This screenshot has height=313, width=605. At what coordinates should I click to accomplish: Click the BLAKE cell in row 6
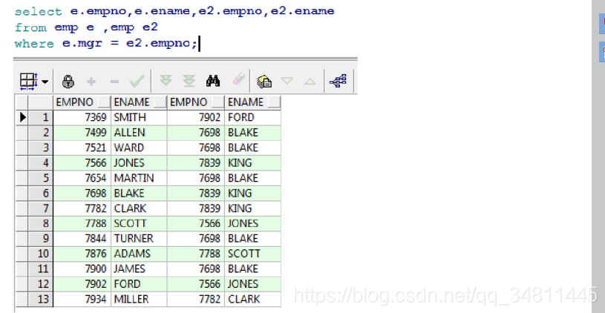139,193
